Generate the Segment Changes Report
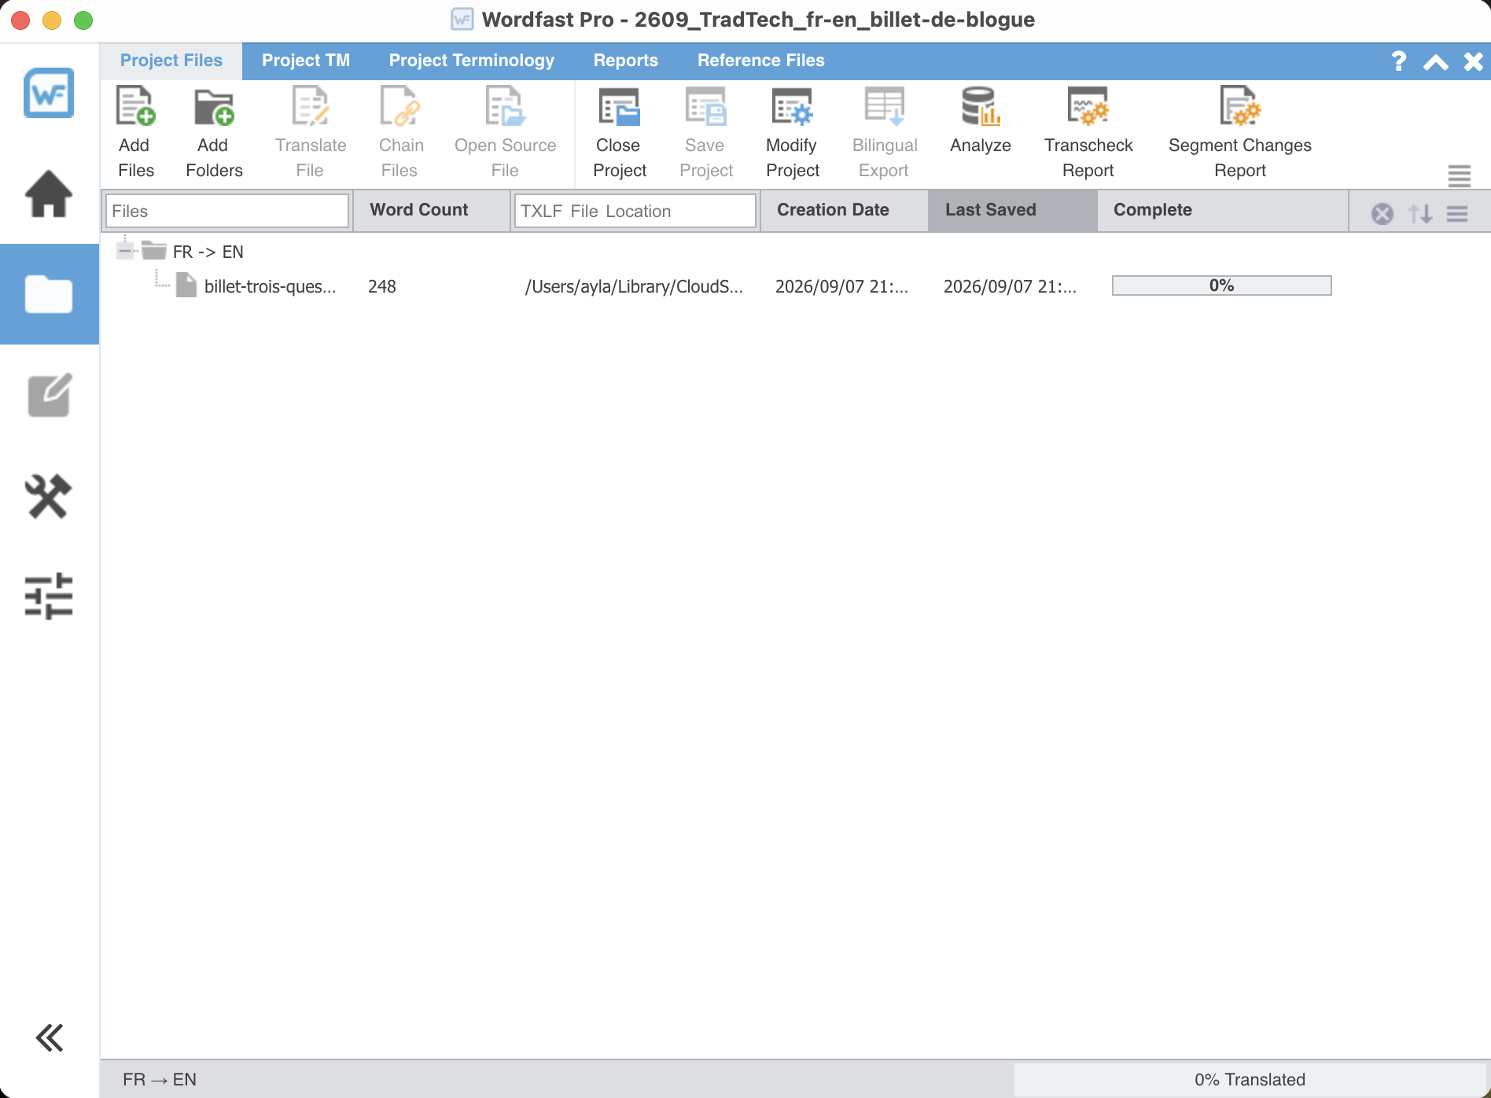 pos(1240,132)
